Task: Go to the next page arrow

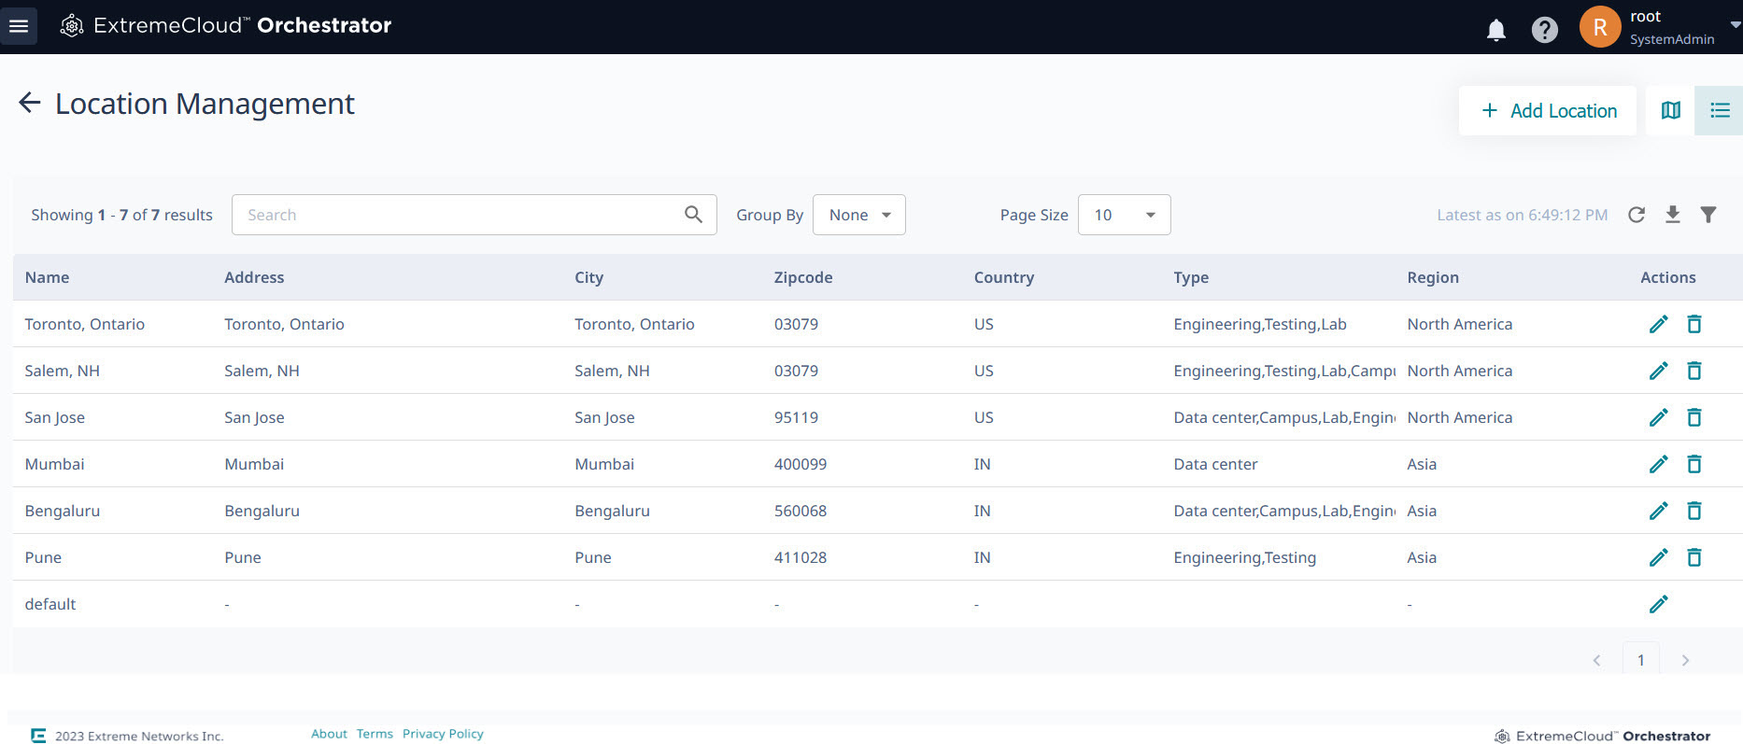Action: [x=1685, y=660]
